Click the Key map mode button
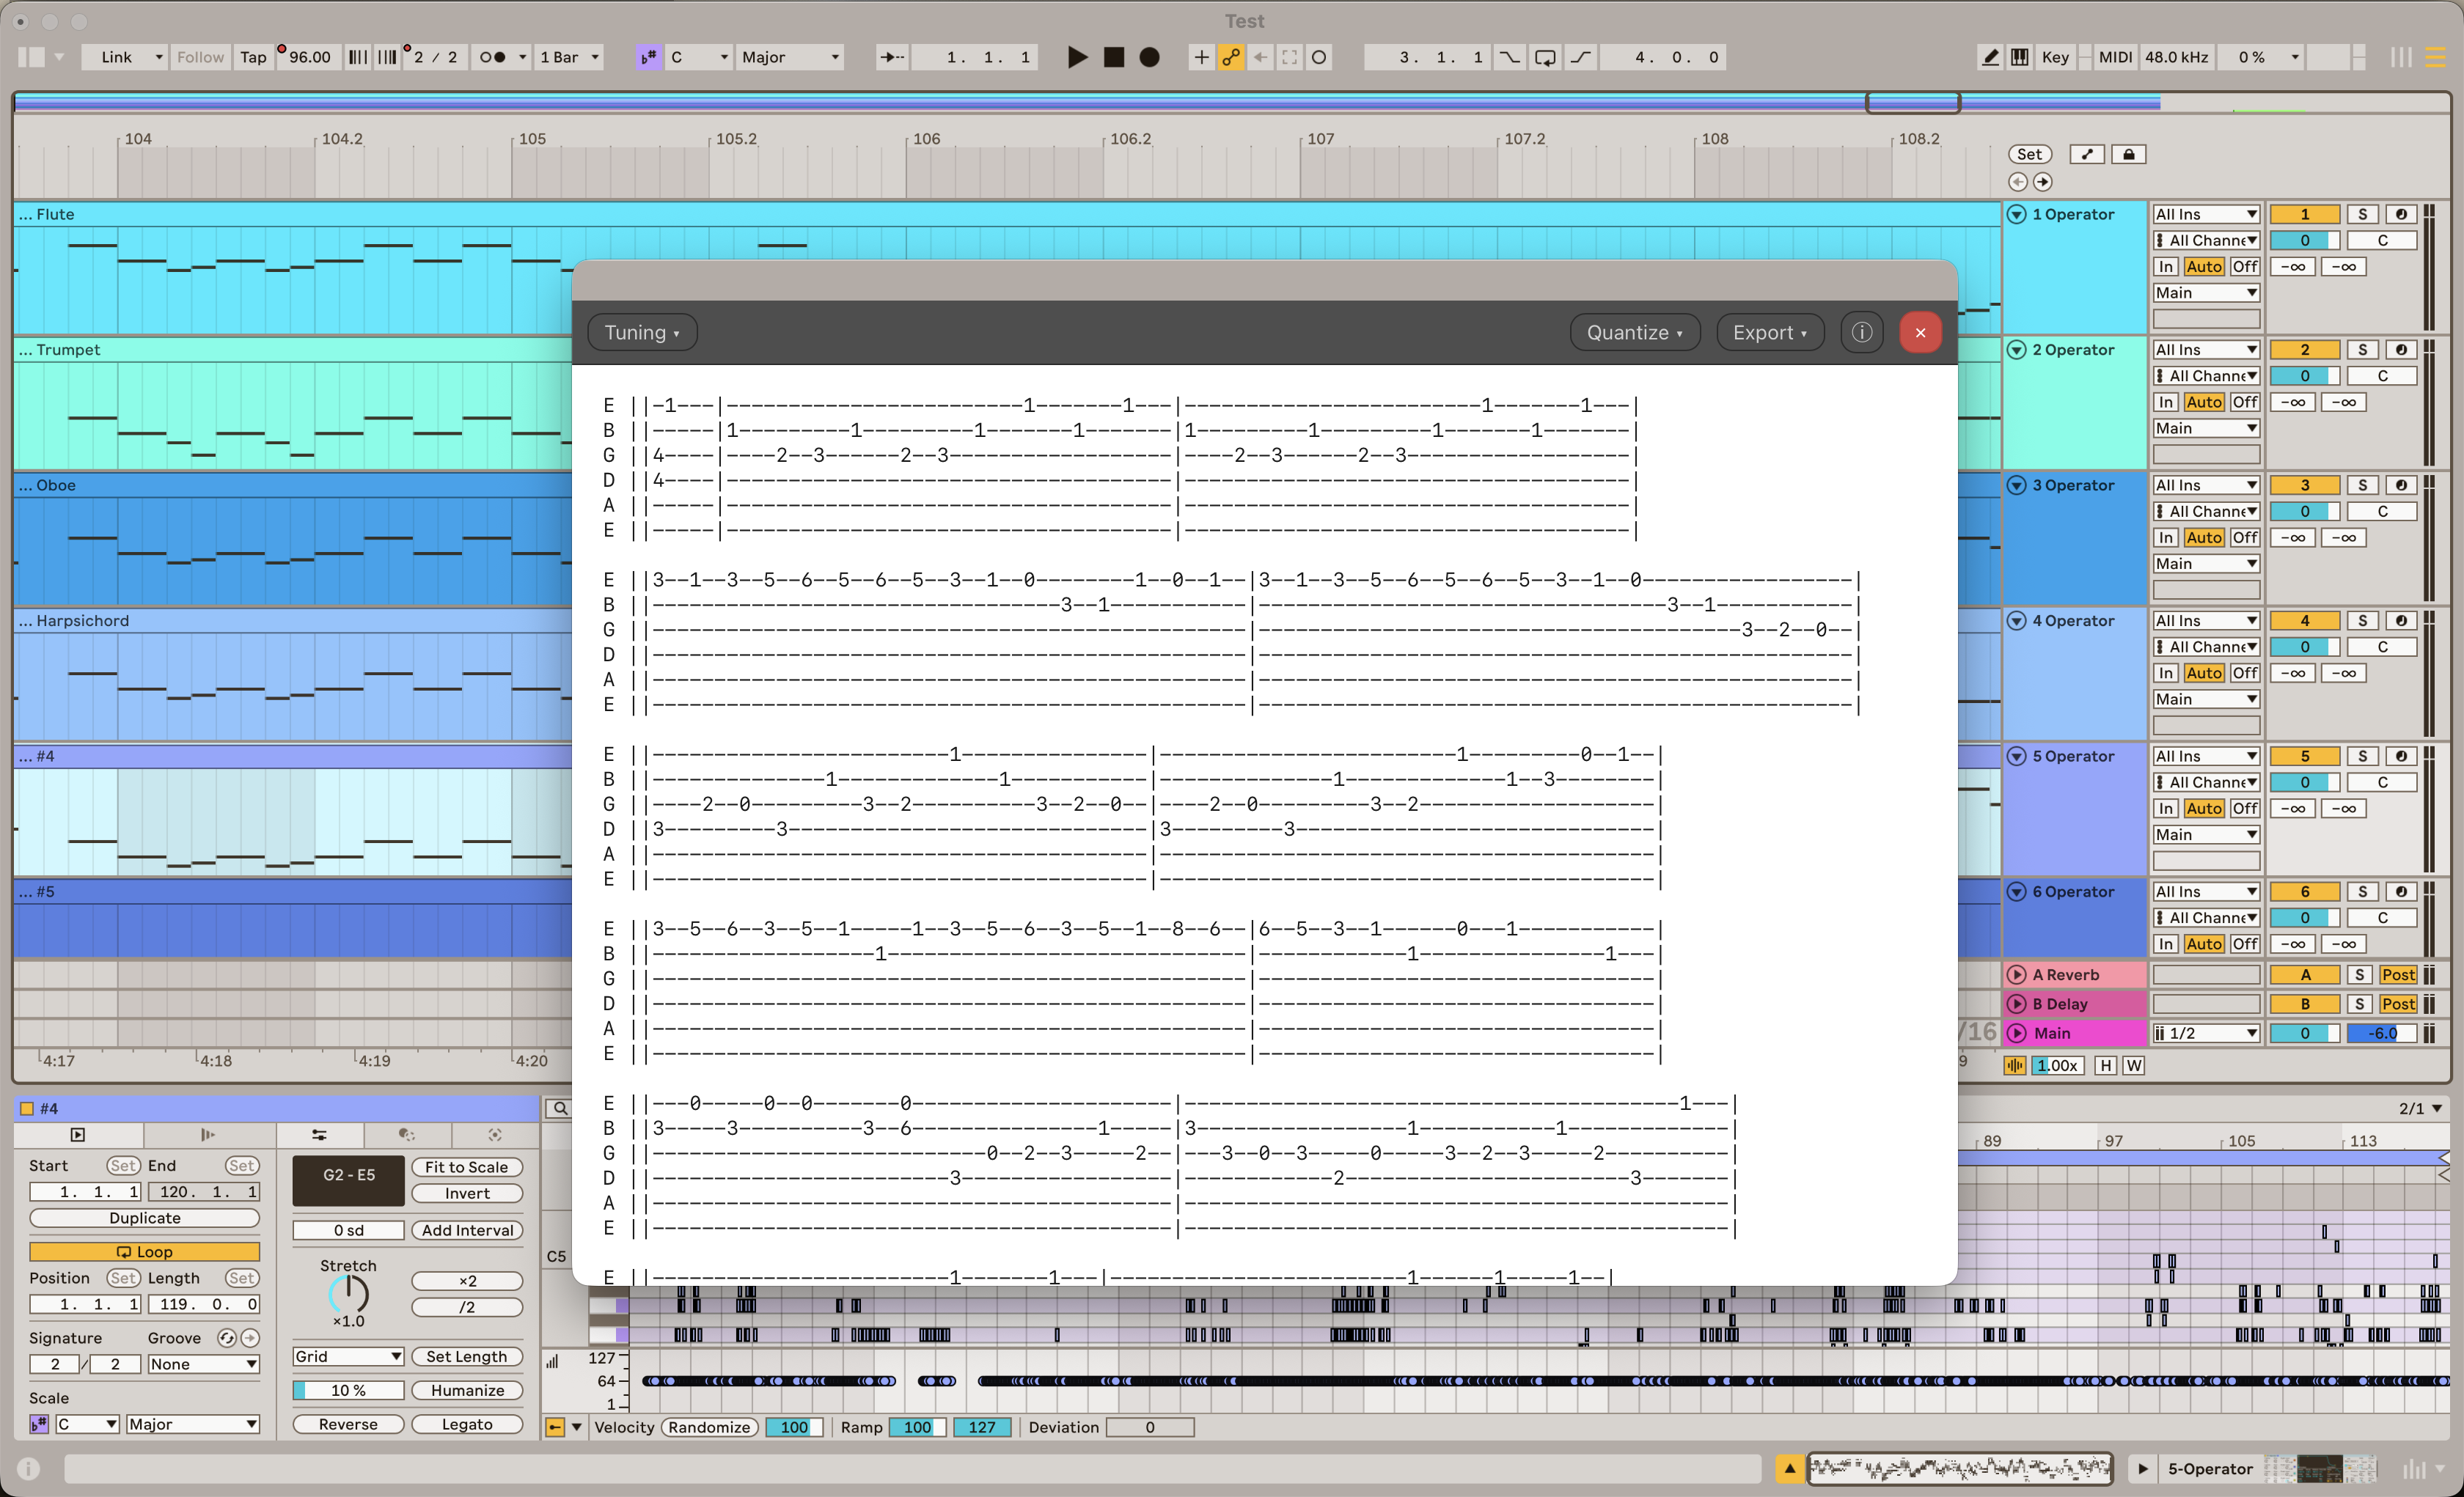 tap(2055, 58)
